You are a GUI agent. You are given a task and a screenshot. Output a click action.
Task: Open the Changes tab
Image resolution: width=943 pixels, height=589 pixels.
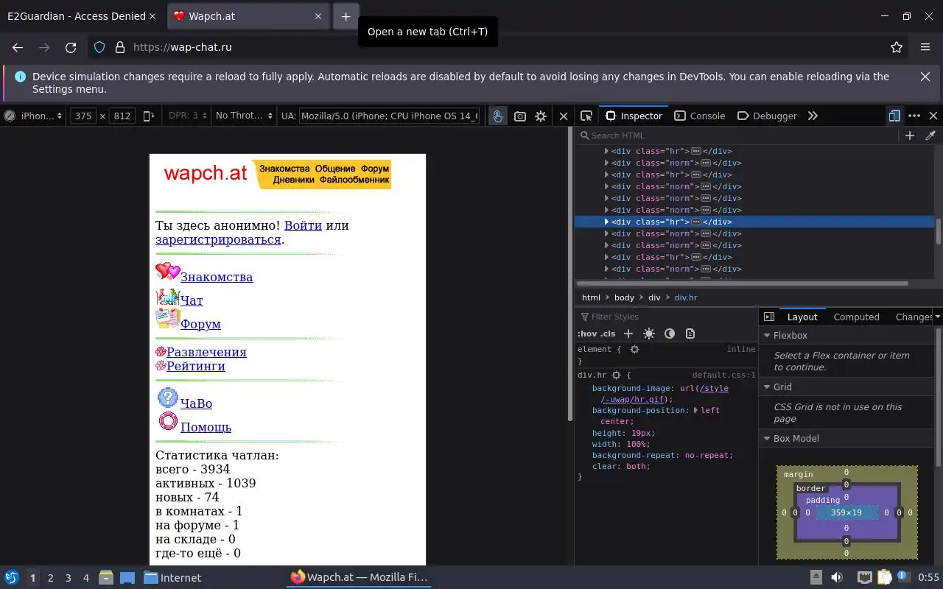click(914, 317)
